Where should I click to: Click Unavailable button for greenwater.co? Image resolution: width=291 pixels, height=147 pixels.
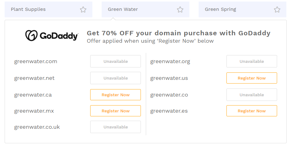click(252, 95)
